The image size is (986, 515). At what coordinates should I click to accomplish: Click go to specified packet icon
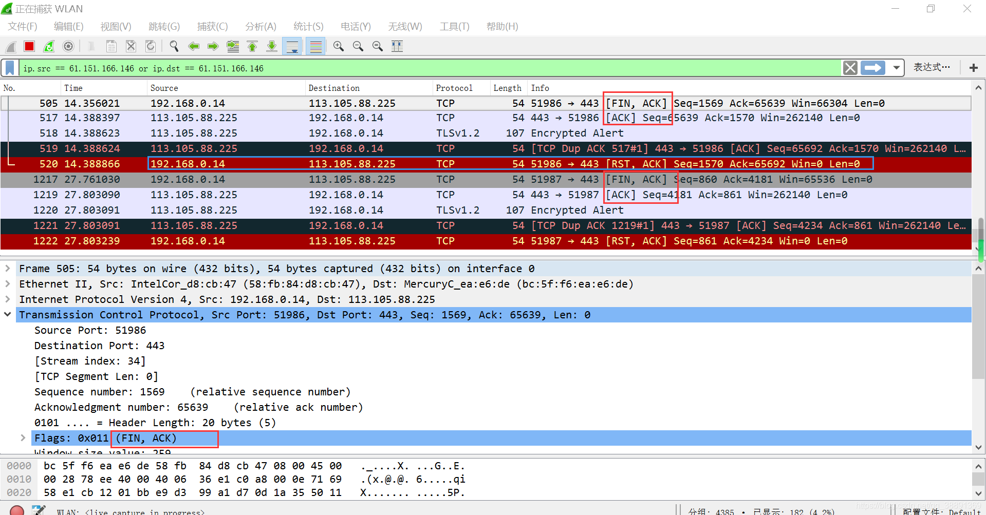[x=233, y=47]
